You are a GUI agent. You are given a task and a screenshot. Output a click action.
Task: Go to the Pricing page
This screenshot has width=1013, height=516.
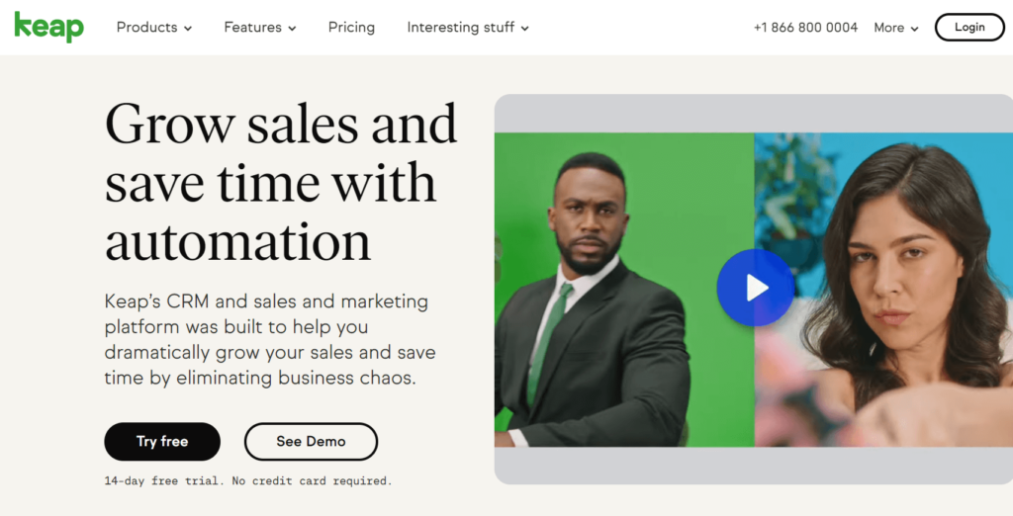click(x=351, y=28)
